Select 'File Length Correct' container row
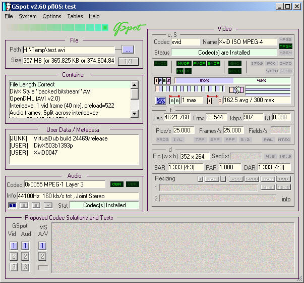Screen dimensions: 304x283 70,84
